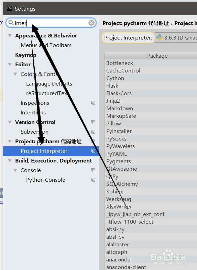Click the copy icon beside Console

[x=93, y=170]
